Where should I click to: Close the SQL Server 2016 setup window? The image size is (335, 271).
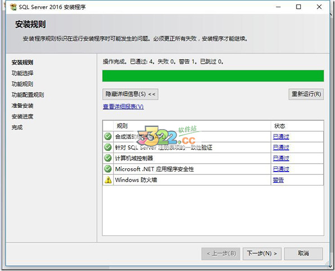point(319,7)
